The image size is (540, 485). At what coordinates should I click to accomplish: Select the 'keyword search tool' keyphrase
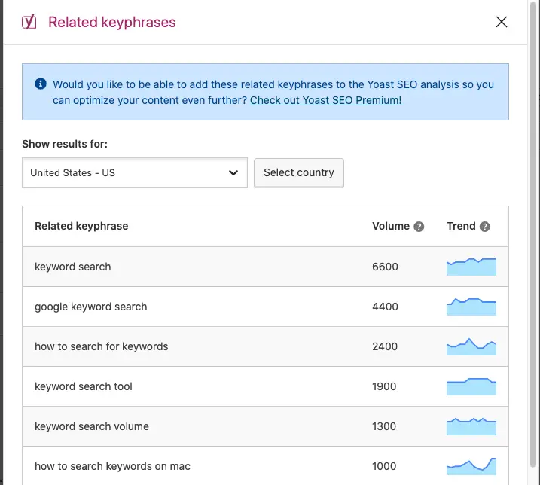click(84, 386)
